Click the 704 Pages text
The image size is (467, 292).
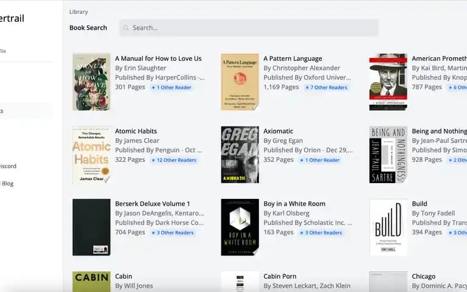point(130,232)
